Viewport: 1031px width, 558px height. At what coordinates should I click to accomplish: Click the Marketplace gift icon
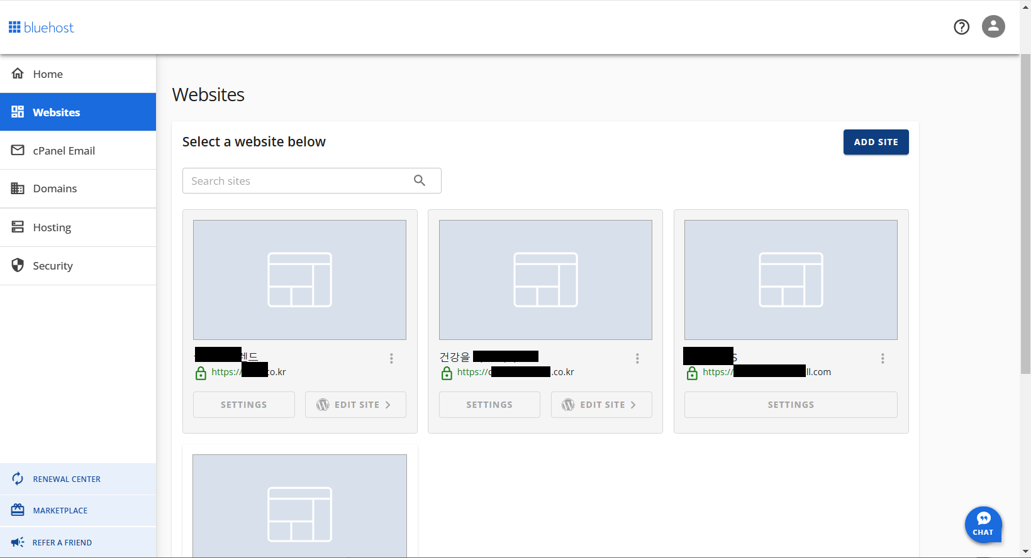click(18, 510)
